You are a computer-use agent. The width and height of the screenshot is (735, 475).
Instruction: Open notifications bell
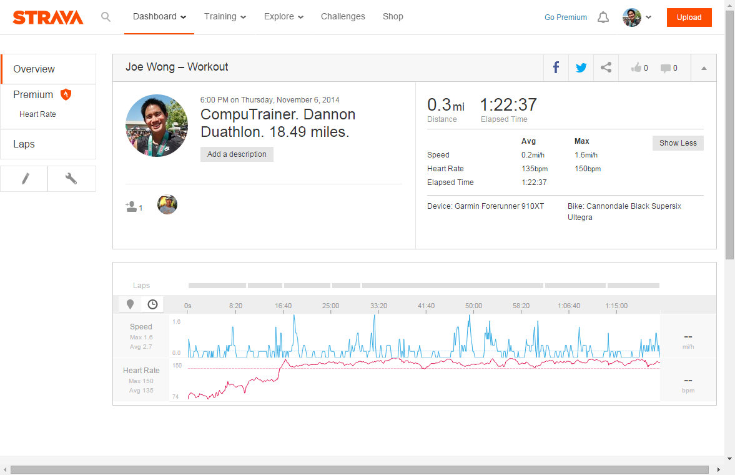603,17
